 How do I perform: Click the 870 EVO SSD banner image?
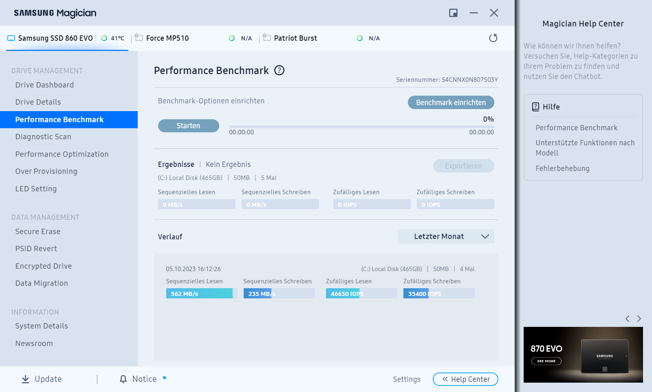point(583,355)
